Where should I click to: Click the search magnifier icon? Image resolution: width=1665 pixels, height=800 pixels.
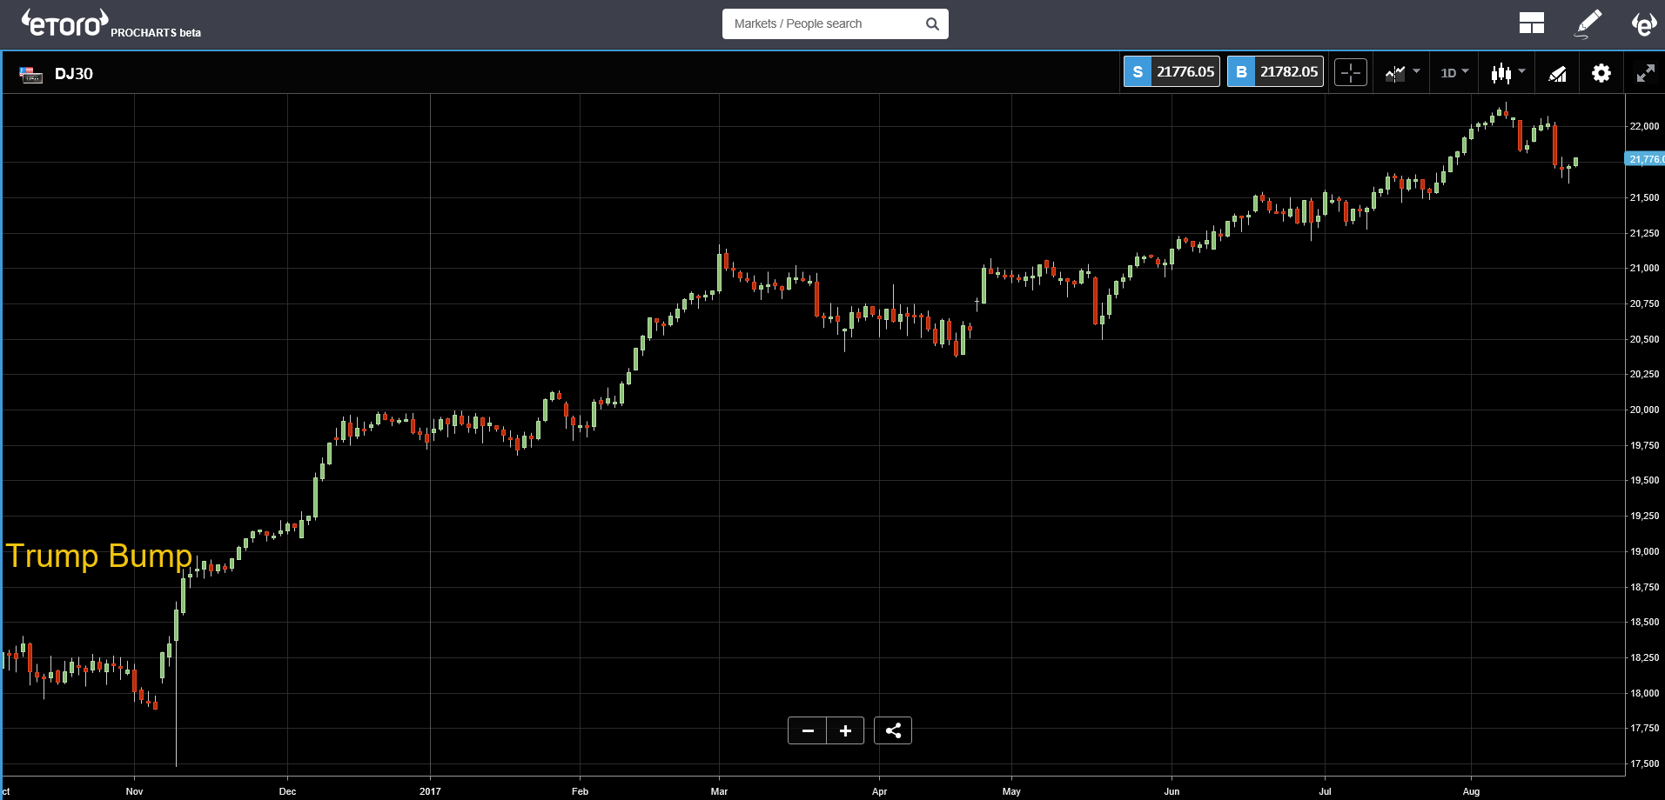pyautogui.click(x=932, y=24)
